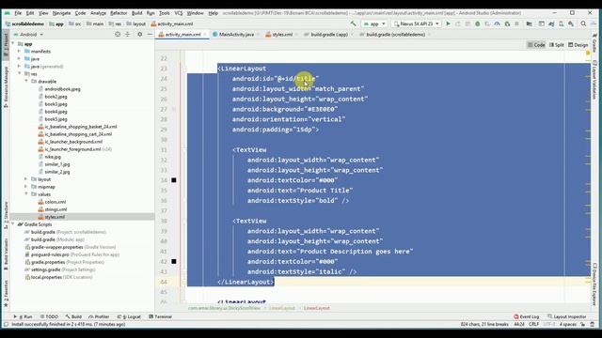Open the Project Structure folder icon in toolbar
The height and width of the screenshot is (338, 602).
(x=529, y=23)
